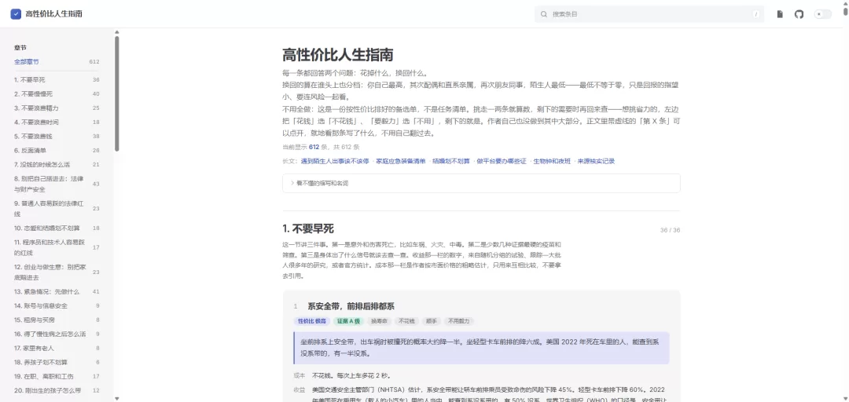Image resolution: width=849 pixels, height=402 pixels.
Task: Go to chapter 4. 不要浪费时间
Action: (57, 122)
